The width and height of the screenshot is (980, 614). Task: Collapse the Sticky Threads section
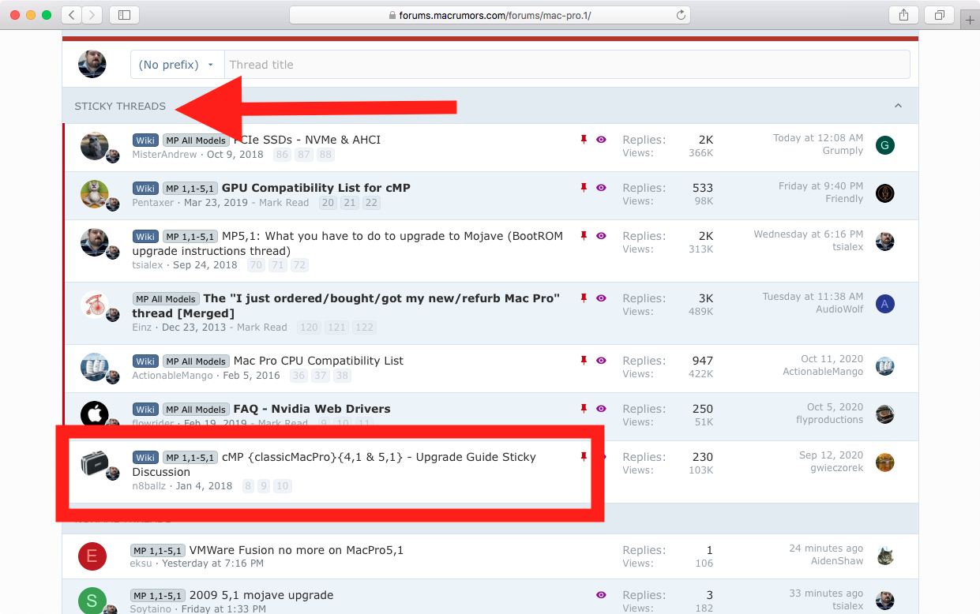898,106
